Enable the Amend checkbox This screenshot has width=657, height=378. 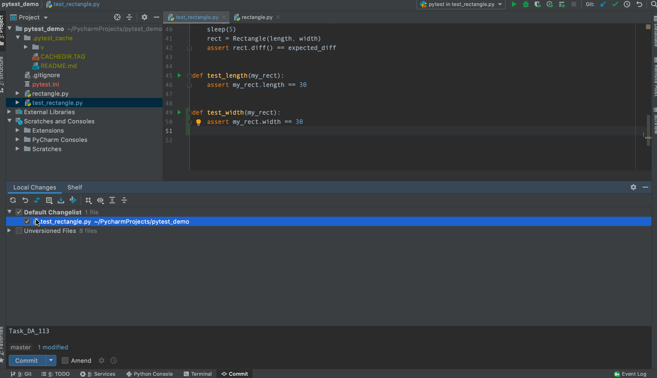[x=65, y=360]
